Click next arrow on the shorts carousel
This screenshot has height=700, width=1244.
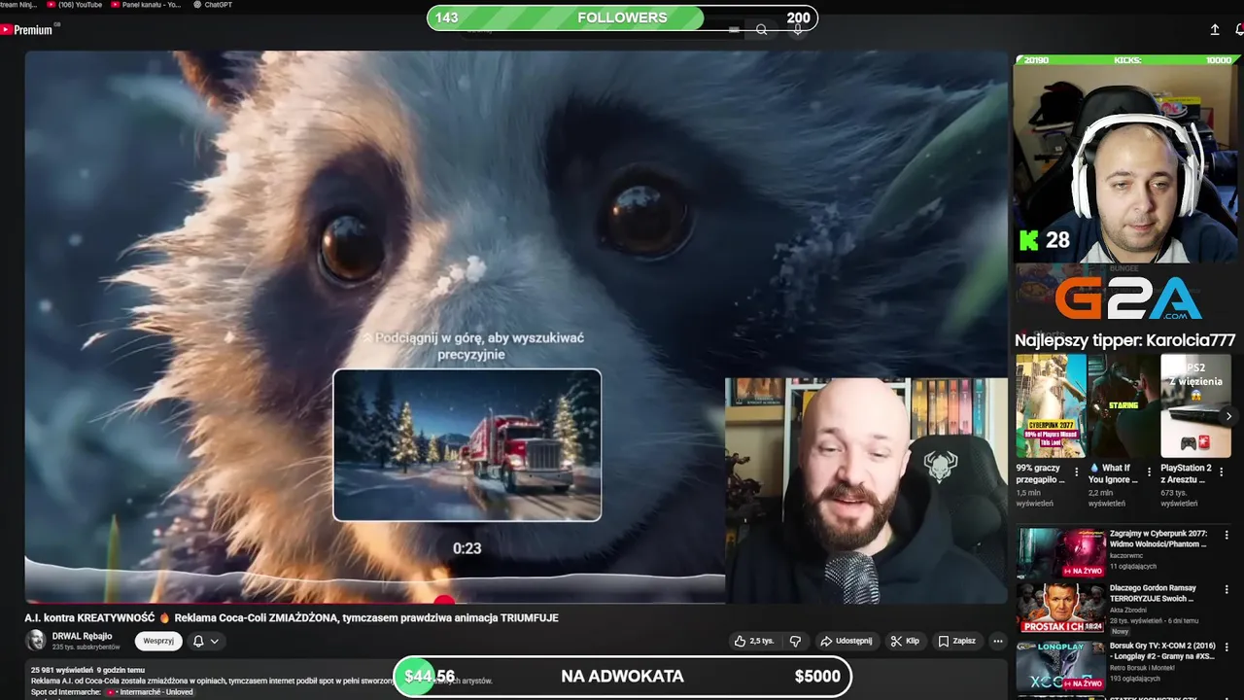point(1228,416)
